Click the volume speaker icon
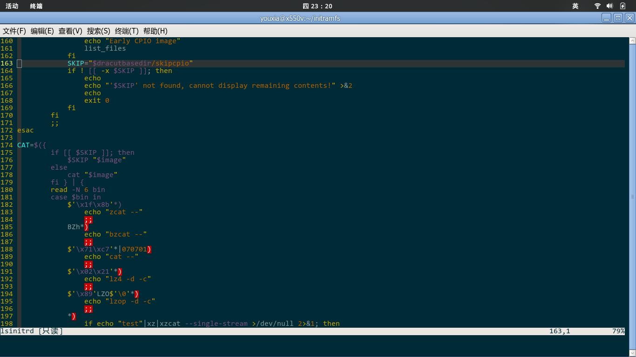Screen dimensions: 636x357 (x=609, y=6)
